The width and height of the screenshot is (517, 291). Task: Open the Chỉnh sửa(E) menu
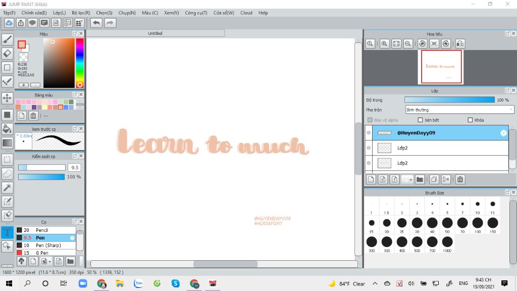click(34, 13)
